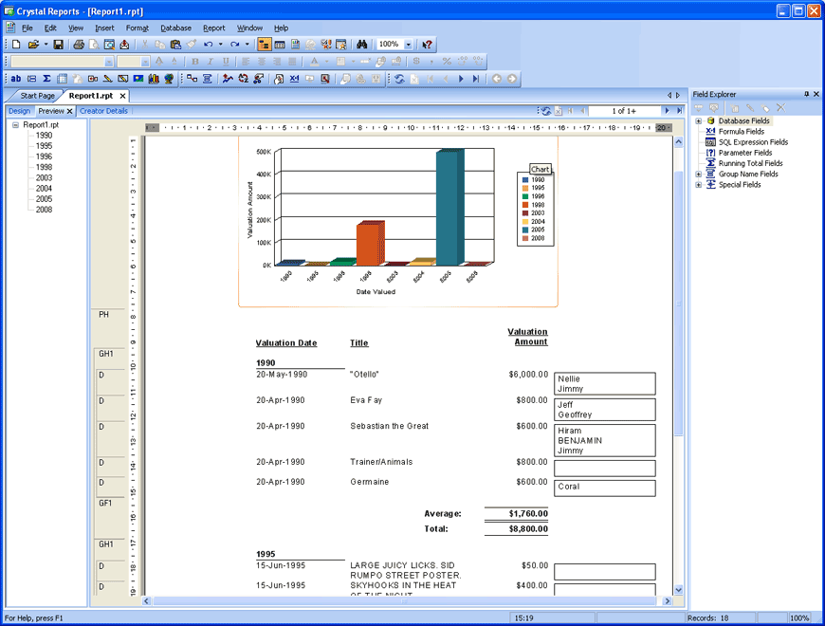Screen dimensions: 825x626
Task: Print the report
Action: (78, 44)
